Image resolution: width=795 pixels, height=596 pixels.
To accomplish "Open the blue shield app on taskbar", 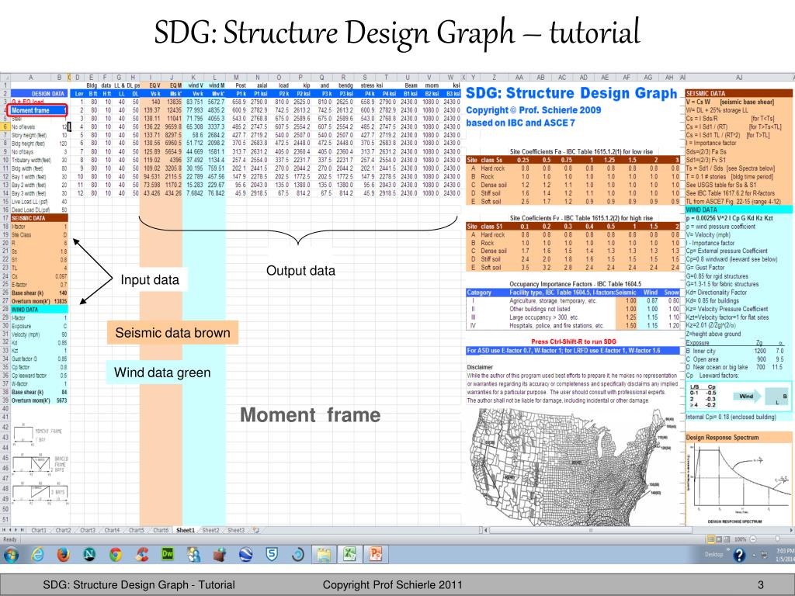I will coord(272,555).
